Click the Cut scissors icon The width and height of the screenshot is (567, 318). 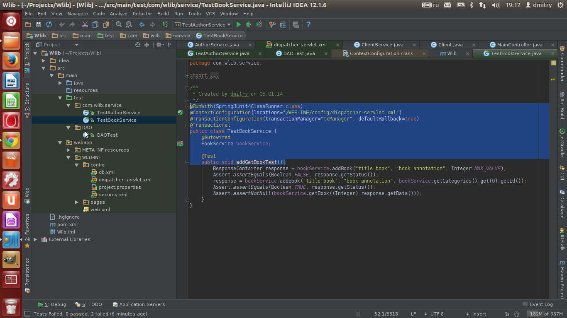(85, 25)
